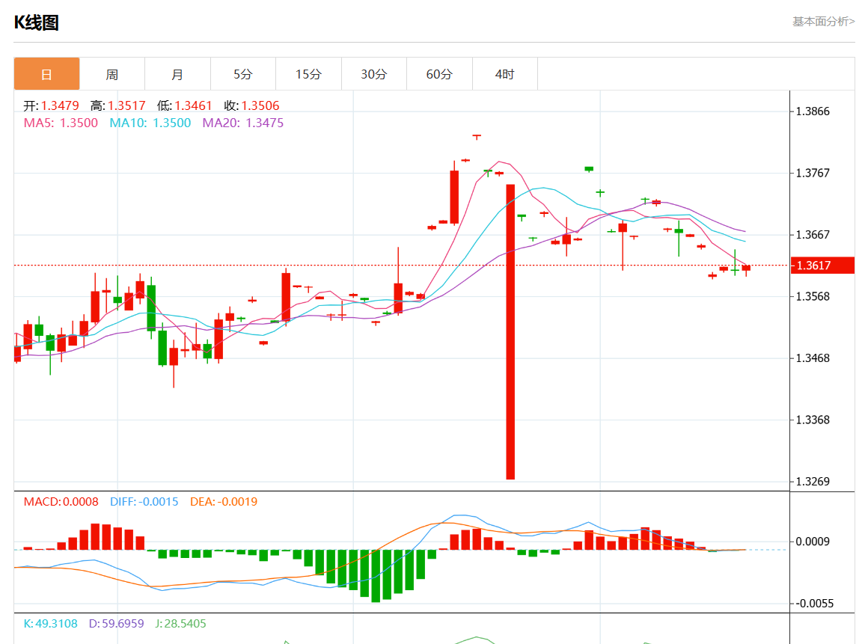Click the J: 28.5405 KDJ value
This screenshot has width=868, height=644.
click(x=180, y=624)
